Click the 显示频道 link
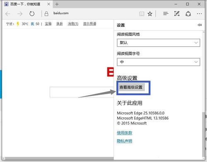 [x=89, y=24]
